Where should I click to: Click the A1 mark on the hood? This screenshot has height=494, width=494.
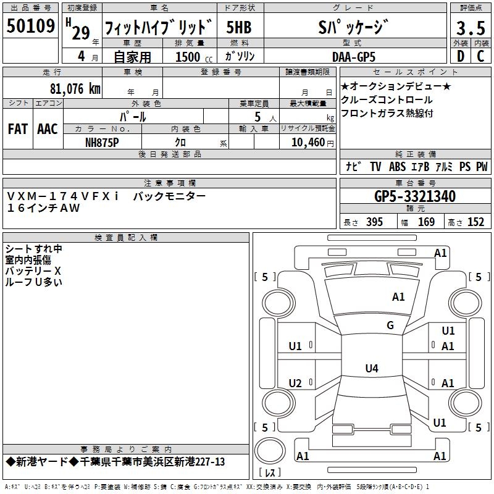(x=398, y=296)
